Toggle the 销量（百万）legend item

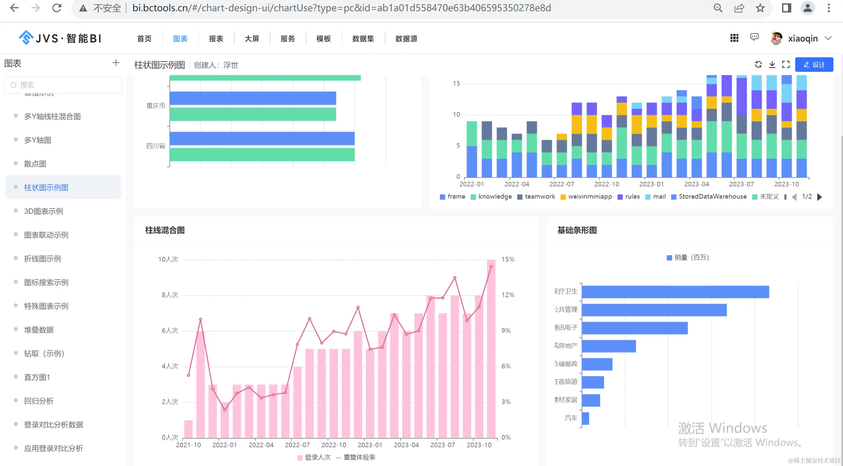pyautogui.click(x=688, y=258)
